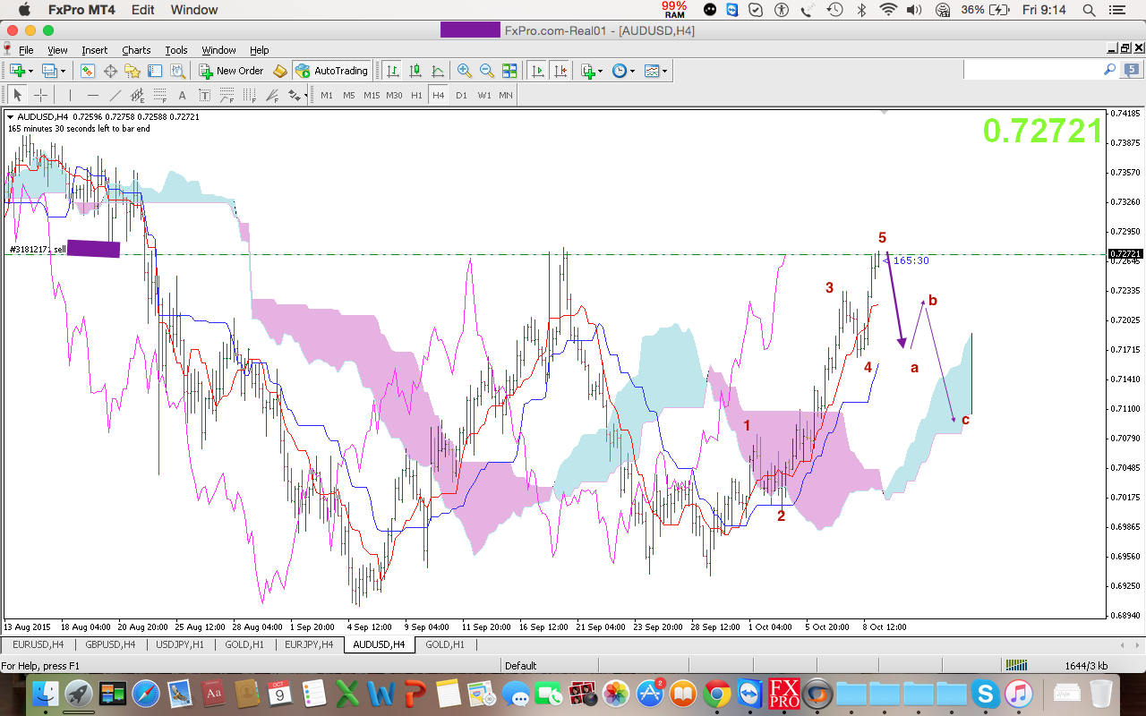Open Skype from the Dock

(986, 693)
